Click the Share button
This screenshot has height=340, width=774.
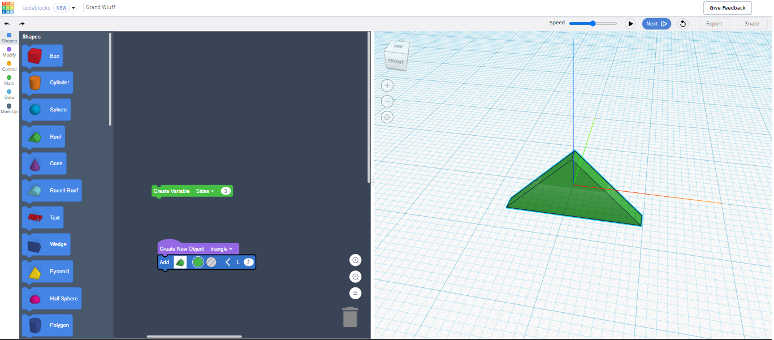tap(752, 24)
